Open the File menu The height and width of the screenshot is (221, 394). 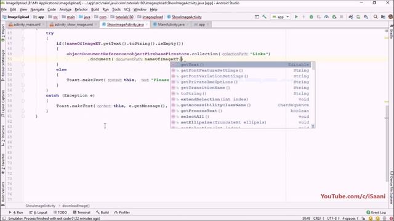4,10
